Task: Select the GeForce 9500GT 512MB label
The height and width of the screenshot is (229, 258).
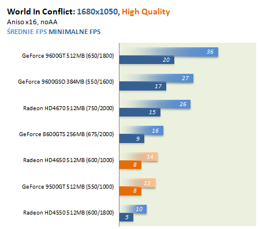Action: (68, 187)
